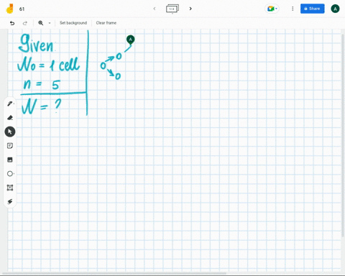Undo the last action

12,23
